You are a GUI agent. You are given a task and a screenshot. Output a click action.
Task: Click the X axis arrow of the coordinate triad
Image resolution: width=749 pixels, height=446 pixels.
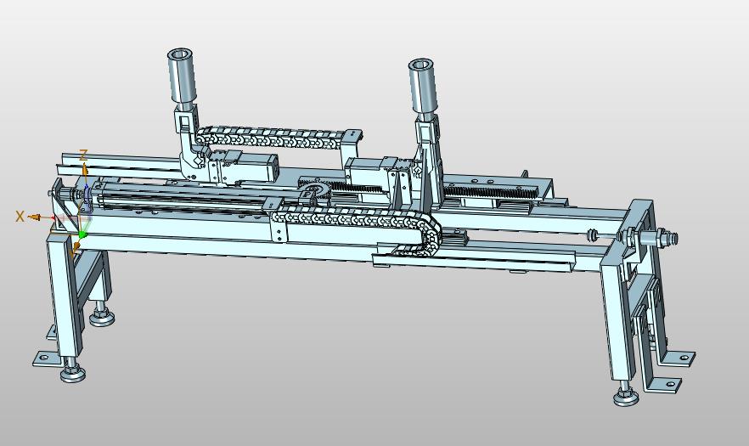coord(34,217)
